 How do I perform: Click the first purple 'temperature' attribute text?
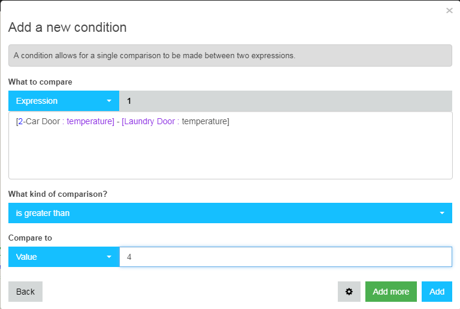[x=89, y=121]
